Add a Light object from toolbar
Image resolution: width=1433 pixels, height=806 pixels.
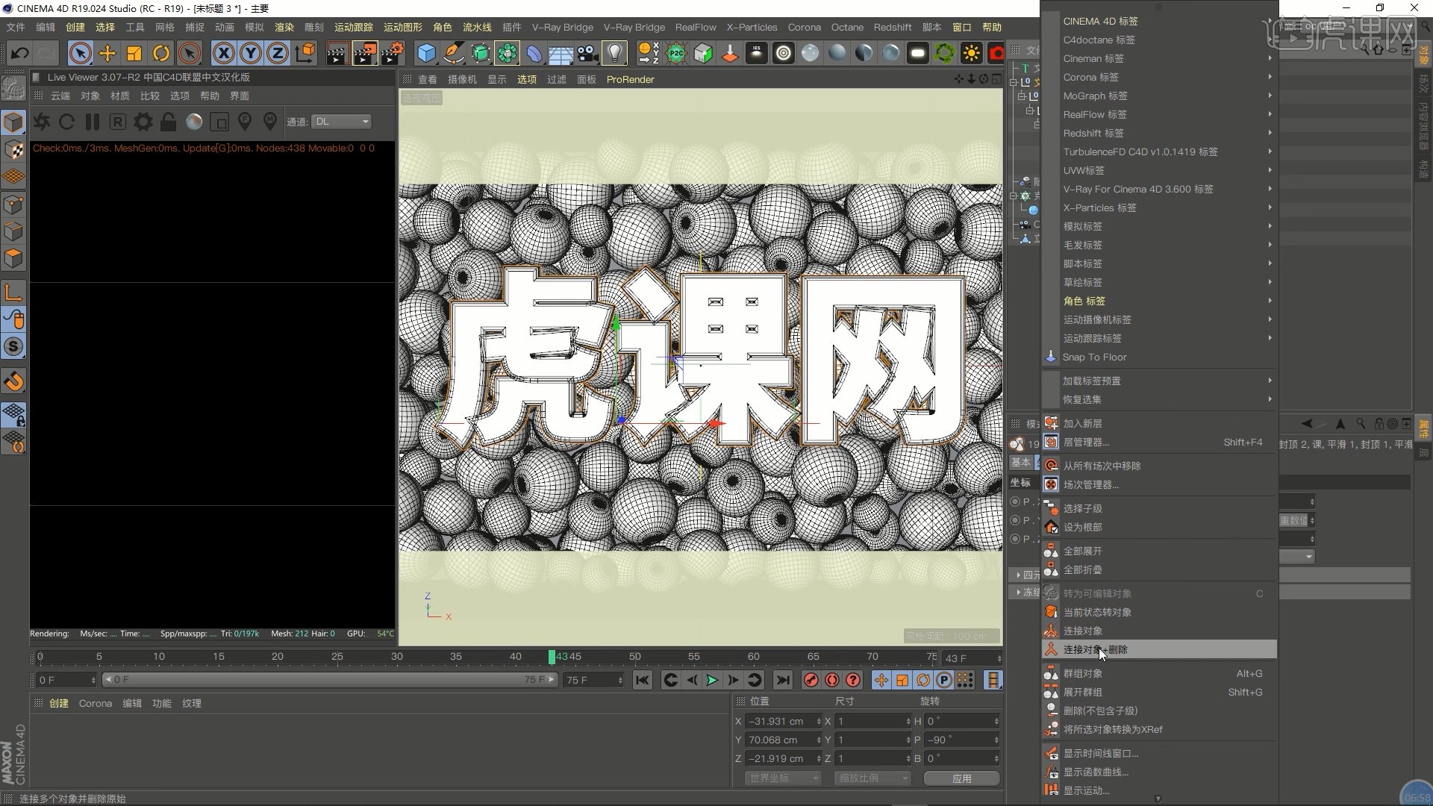point(614,53)
